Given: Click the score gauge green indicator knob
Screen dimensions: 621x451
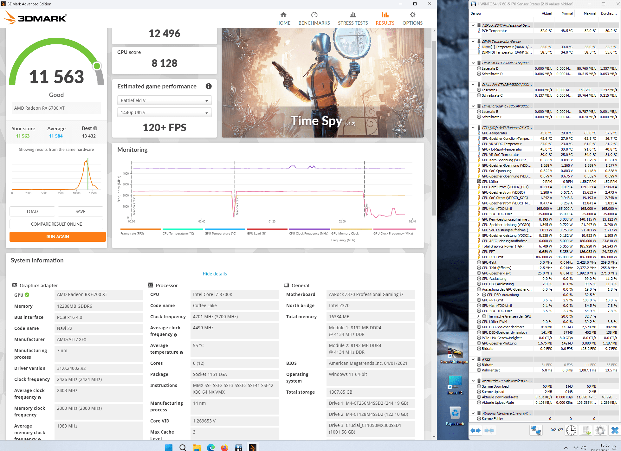Looking at the screenshot, I should click(97, 66).
